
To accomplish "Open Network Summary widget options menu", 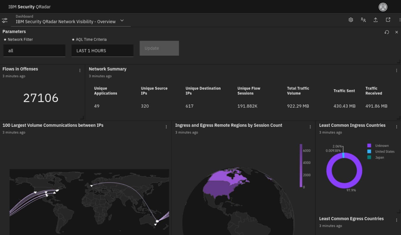I will 397,70.
